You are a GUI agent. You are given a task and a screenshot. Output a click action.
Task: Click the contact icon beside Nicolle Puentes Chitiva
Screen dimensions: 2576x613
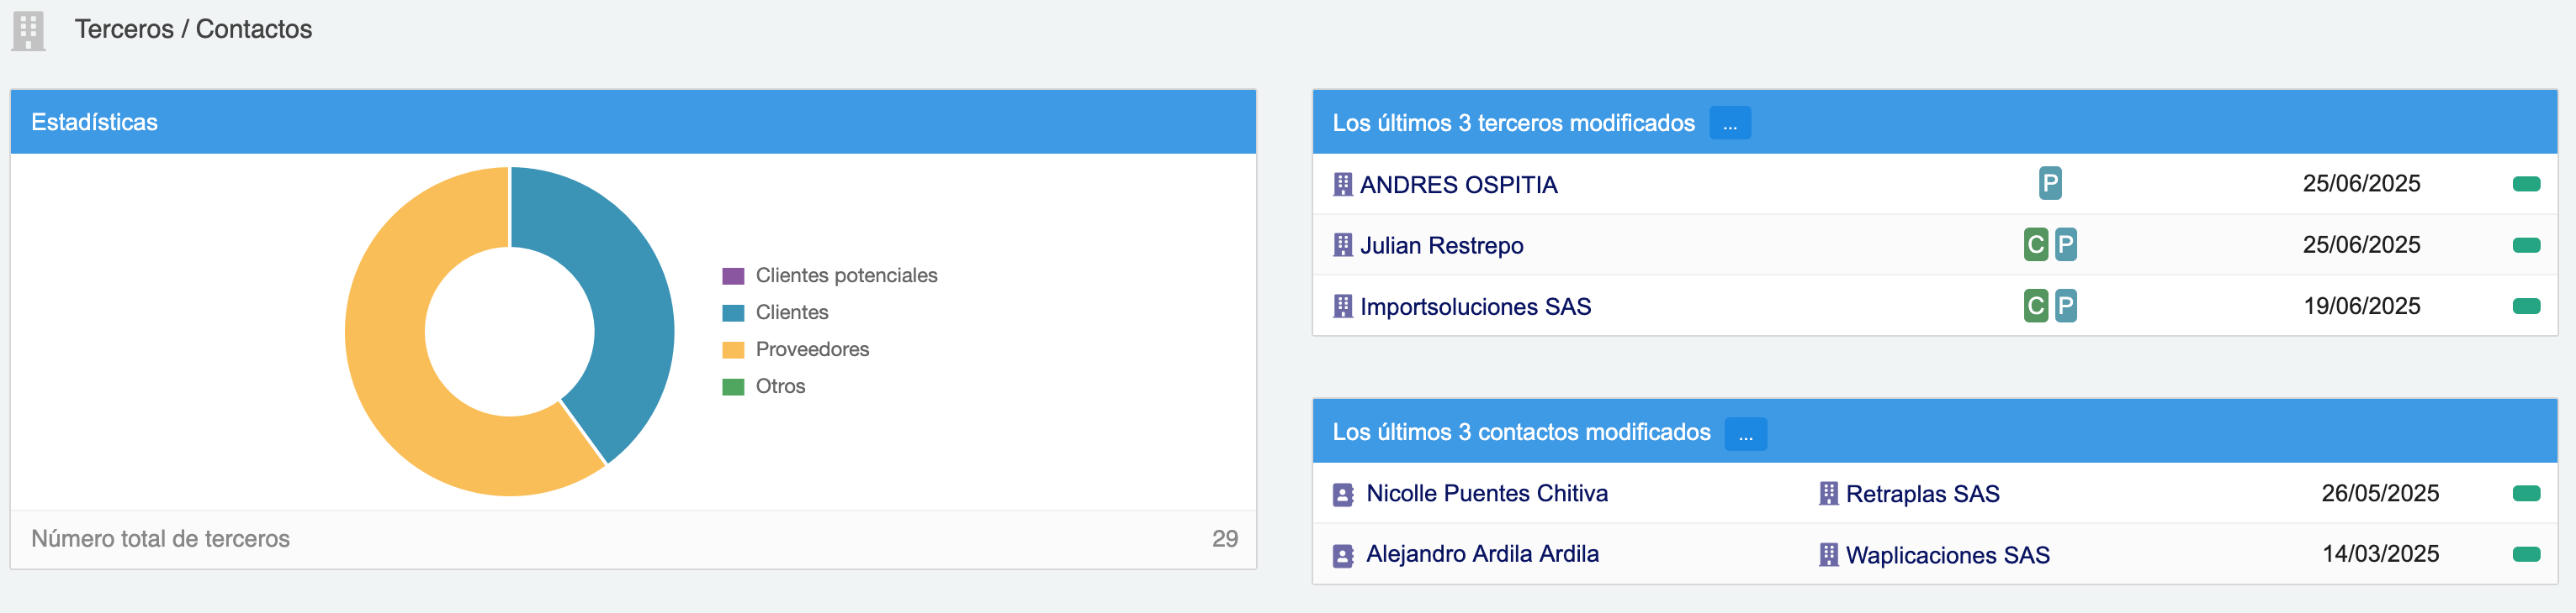pyautogui.click(x=1343, y=495)
